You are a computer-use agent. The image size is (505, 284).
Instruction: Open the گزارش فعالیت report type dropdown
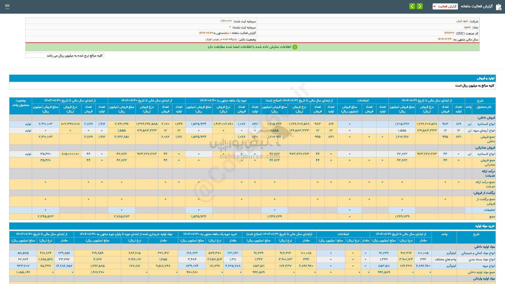pyautogui.click(x=445, y=6)
